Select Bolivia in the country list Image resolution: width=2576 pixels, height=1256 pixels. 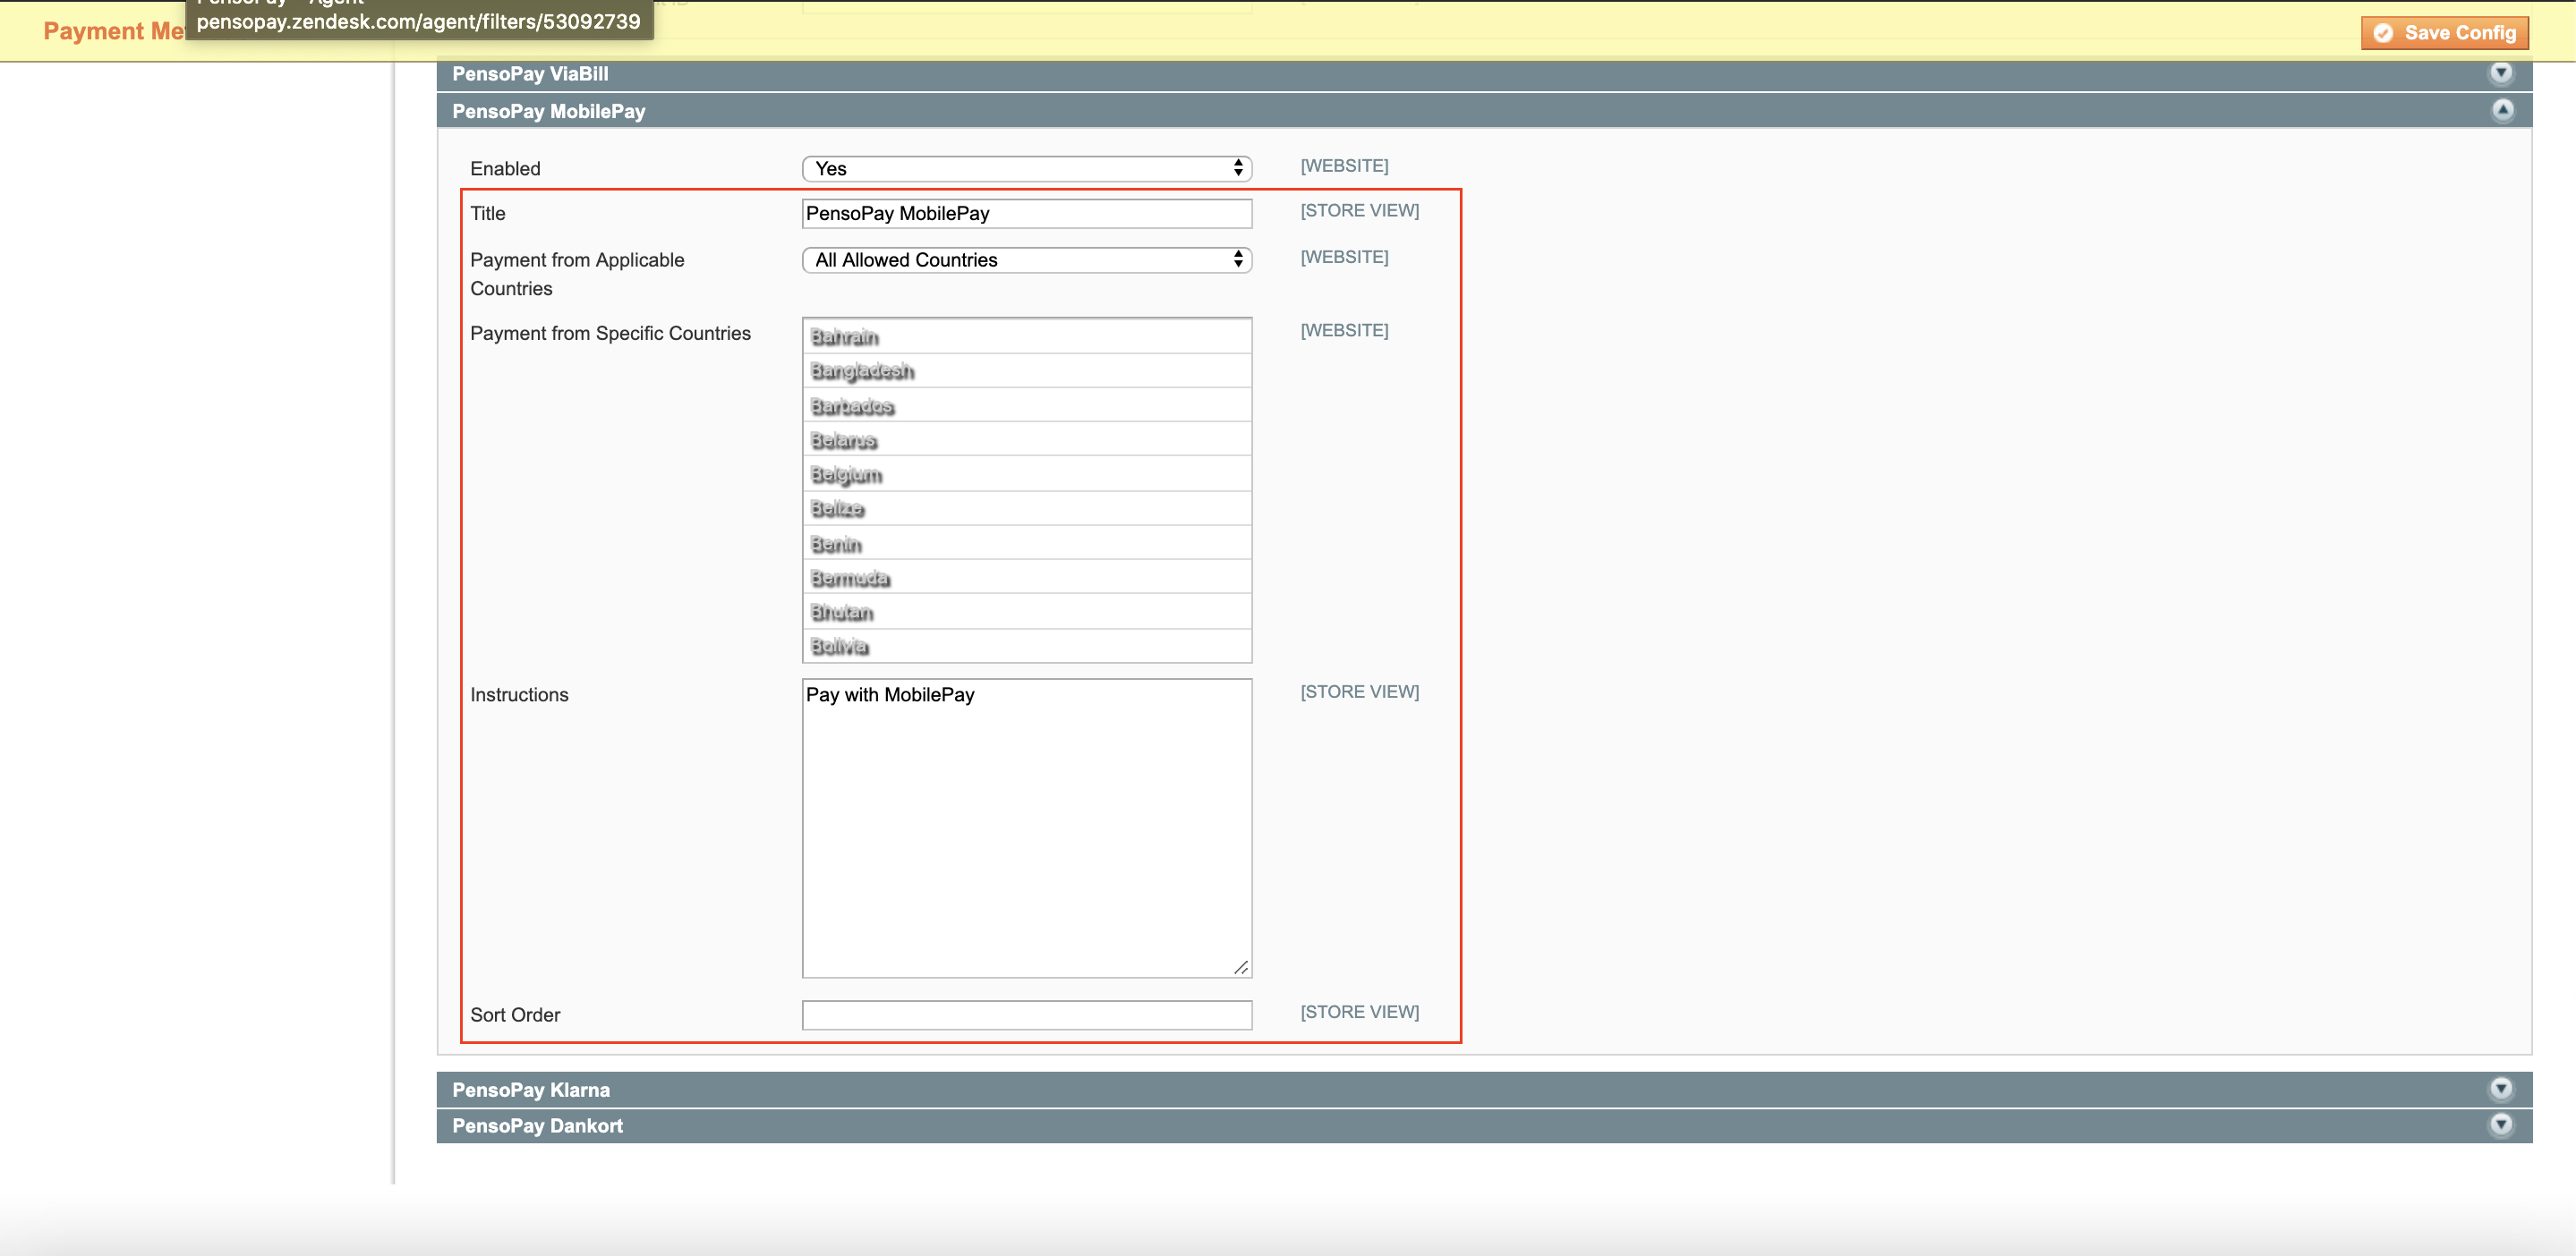(1027, 647)
